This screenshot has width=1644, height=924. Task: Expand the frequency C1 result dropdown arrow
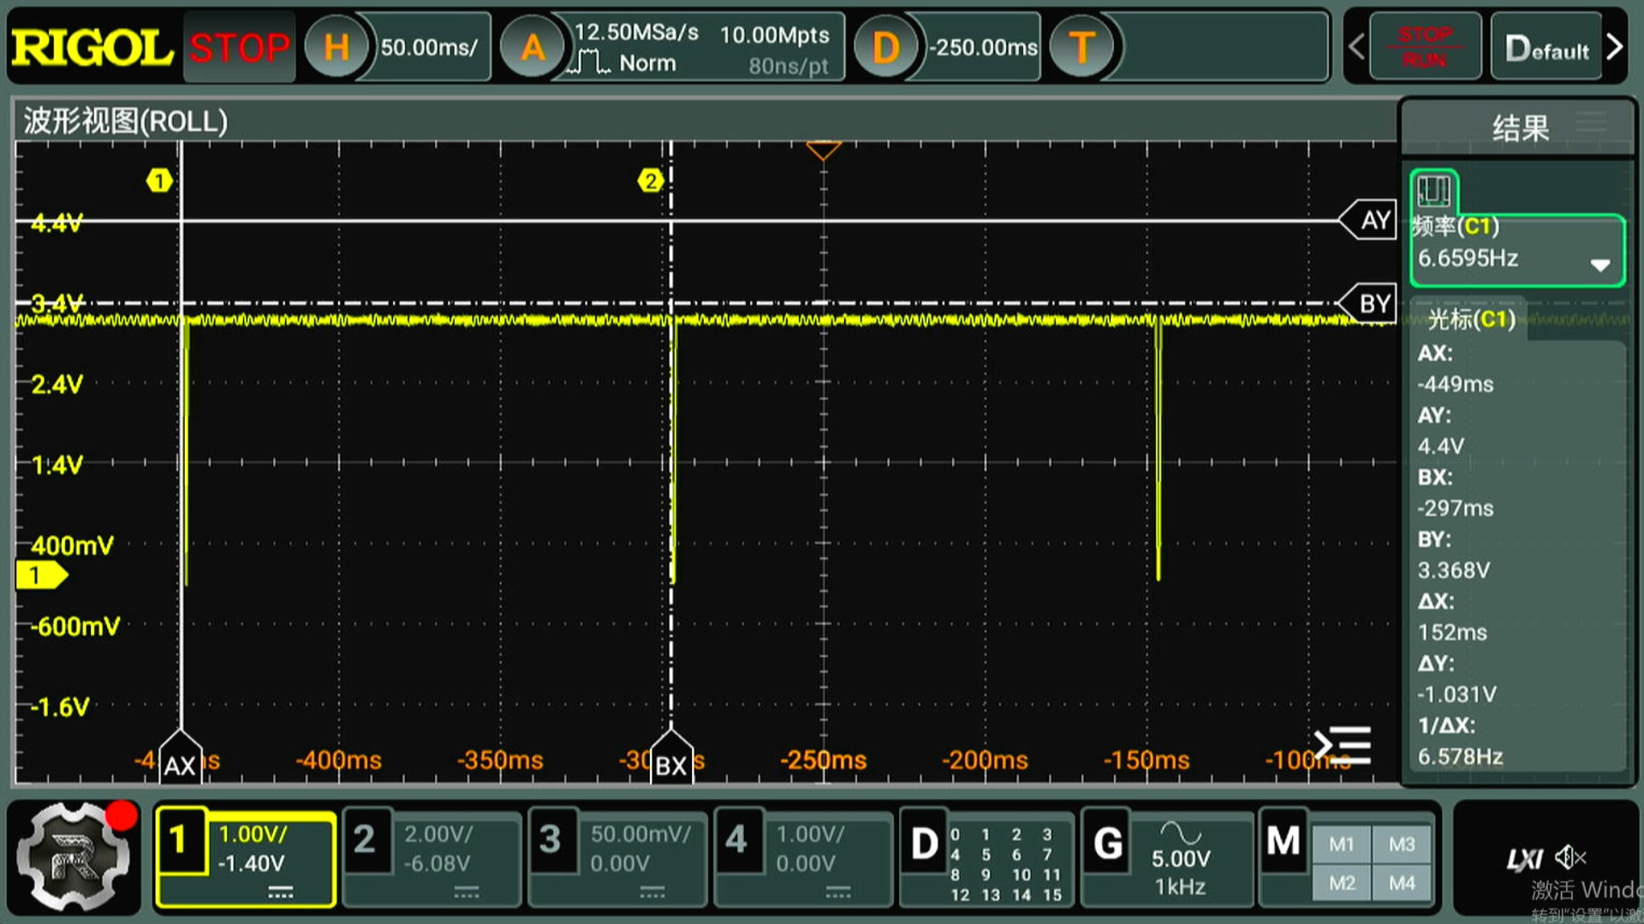click(1599, 264)
